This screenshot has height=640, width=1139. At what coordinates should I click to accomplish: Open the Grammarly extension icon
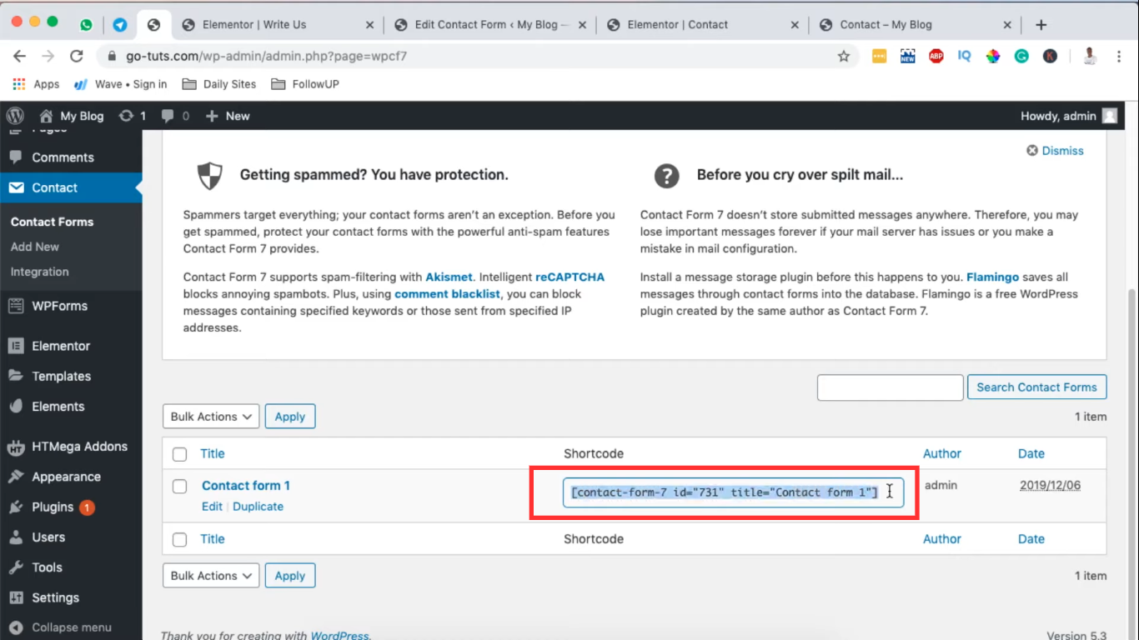(1021, 56)
